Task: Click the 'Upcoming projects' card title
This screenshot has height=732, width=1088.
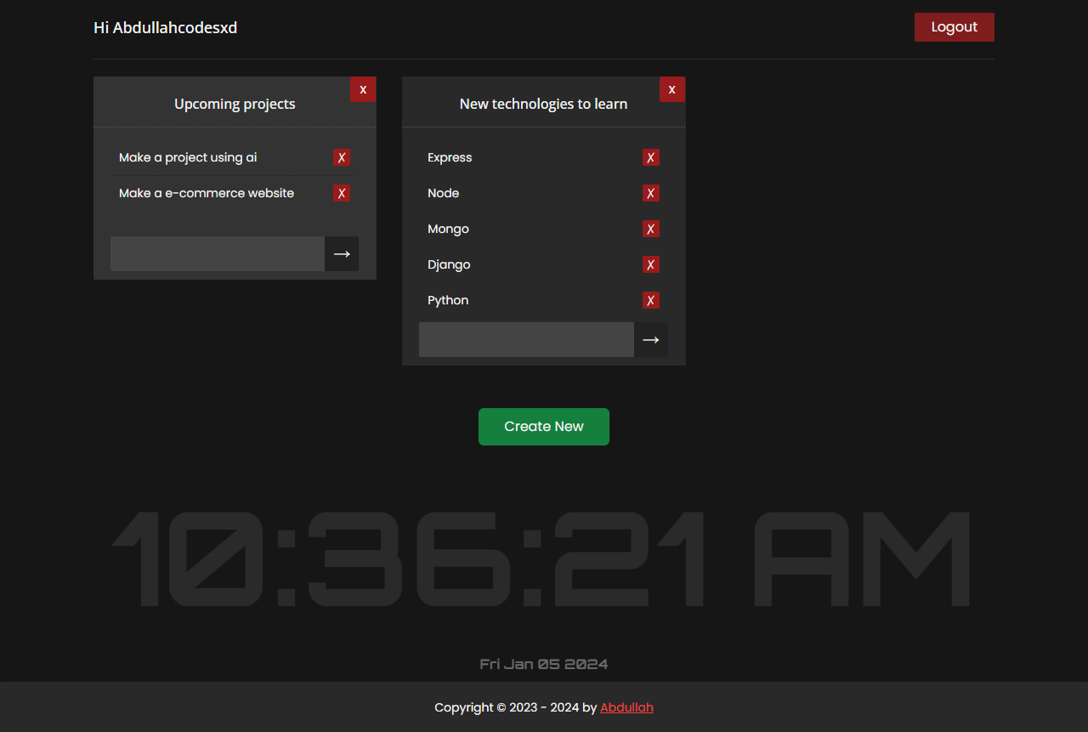Action: [235, 104]
